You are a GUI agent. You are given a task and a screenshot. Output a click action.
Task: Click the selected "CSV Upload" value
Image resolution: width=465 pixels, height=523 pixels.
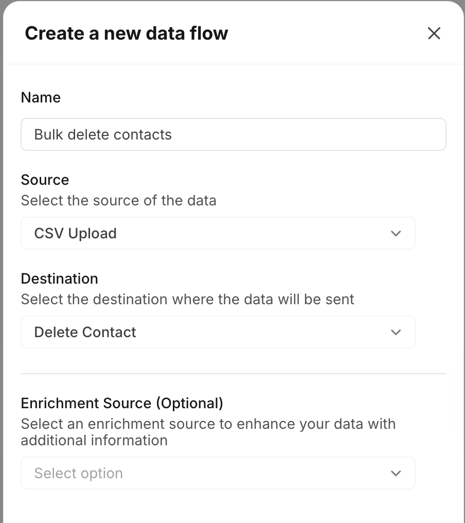coord(75,233)
